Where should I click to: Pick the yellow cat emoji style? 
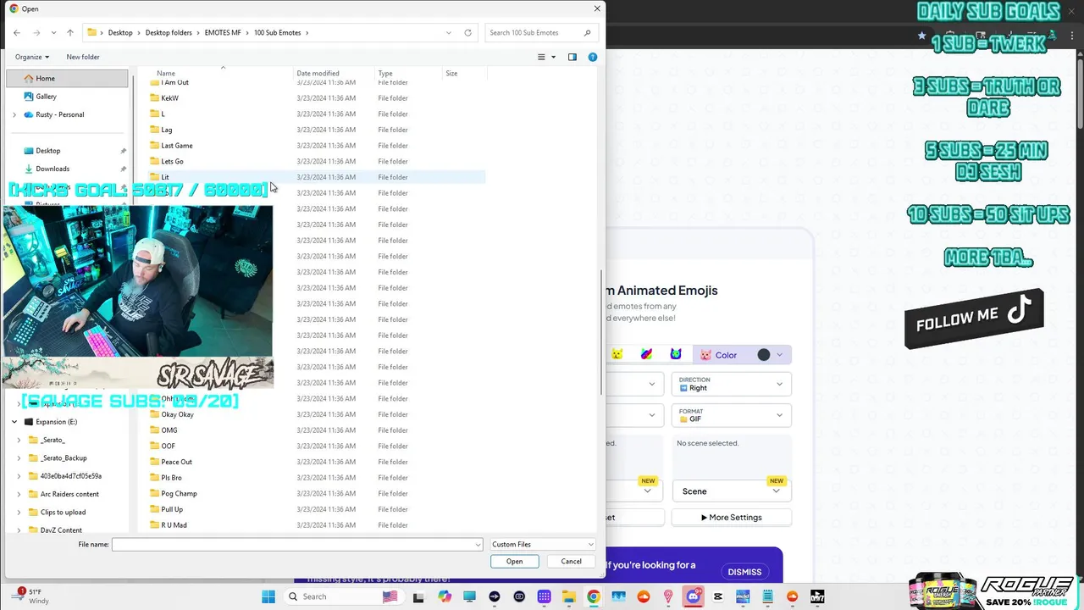(617, 355)
